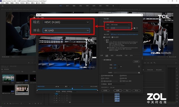Go to the Home screen icon
The width and height of the screenshot is (179, 107).
point(3,6)
